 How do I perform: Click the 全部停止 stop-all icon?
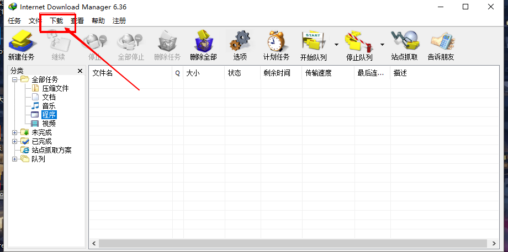[131, 45]
